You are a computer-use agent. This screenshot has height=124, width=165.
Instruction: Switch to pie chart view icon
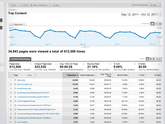[151, 59]
